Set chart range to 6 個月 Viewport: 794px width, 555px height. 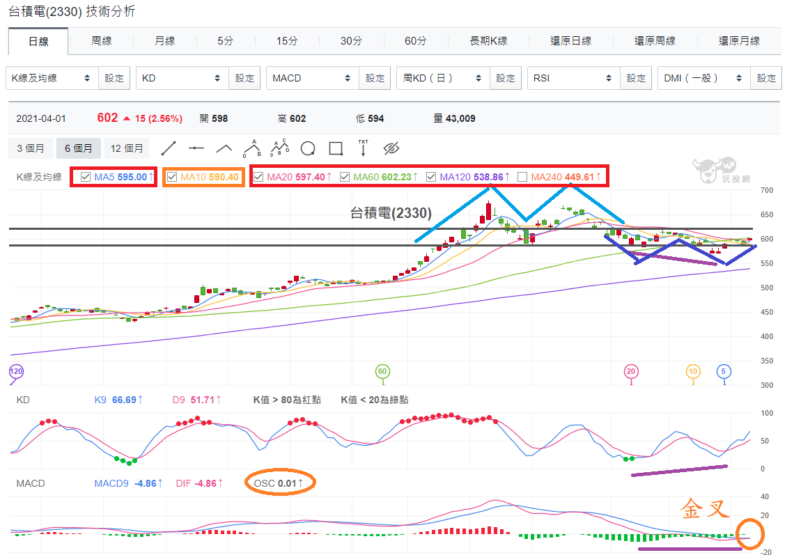coord(79,148)
